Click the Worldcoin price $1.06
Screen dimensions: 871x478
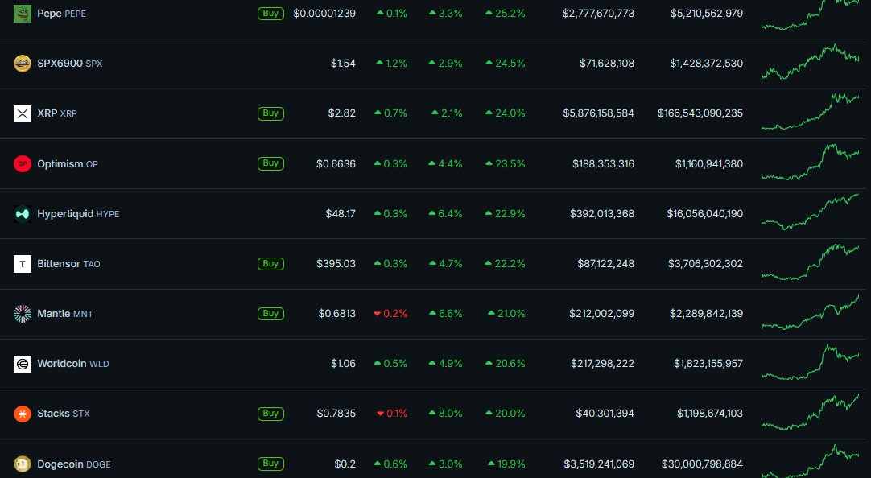point(343,364)
